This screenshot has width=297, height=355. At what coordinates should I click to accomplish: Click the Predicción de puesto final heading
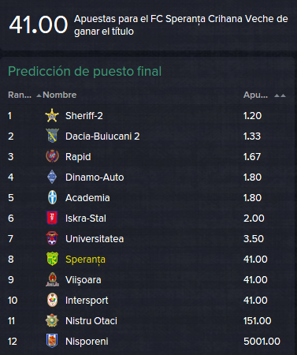click(85, 72)
